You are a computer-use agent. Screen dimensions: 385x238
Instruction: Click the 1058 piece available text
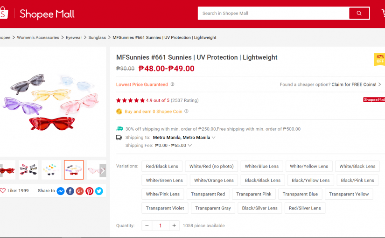[x=203, y=225]
